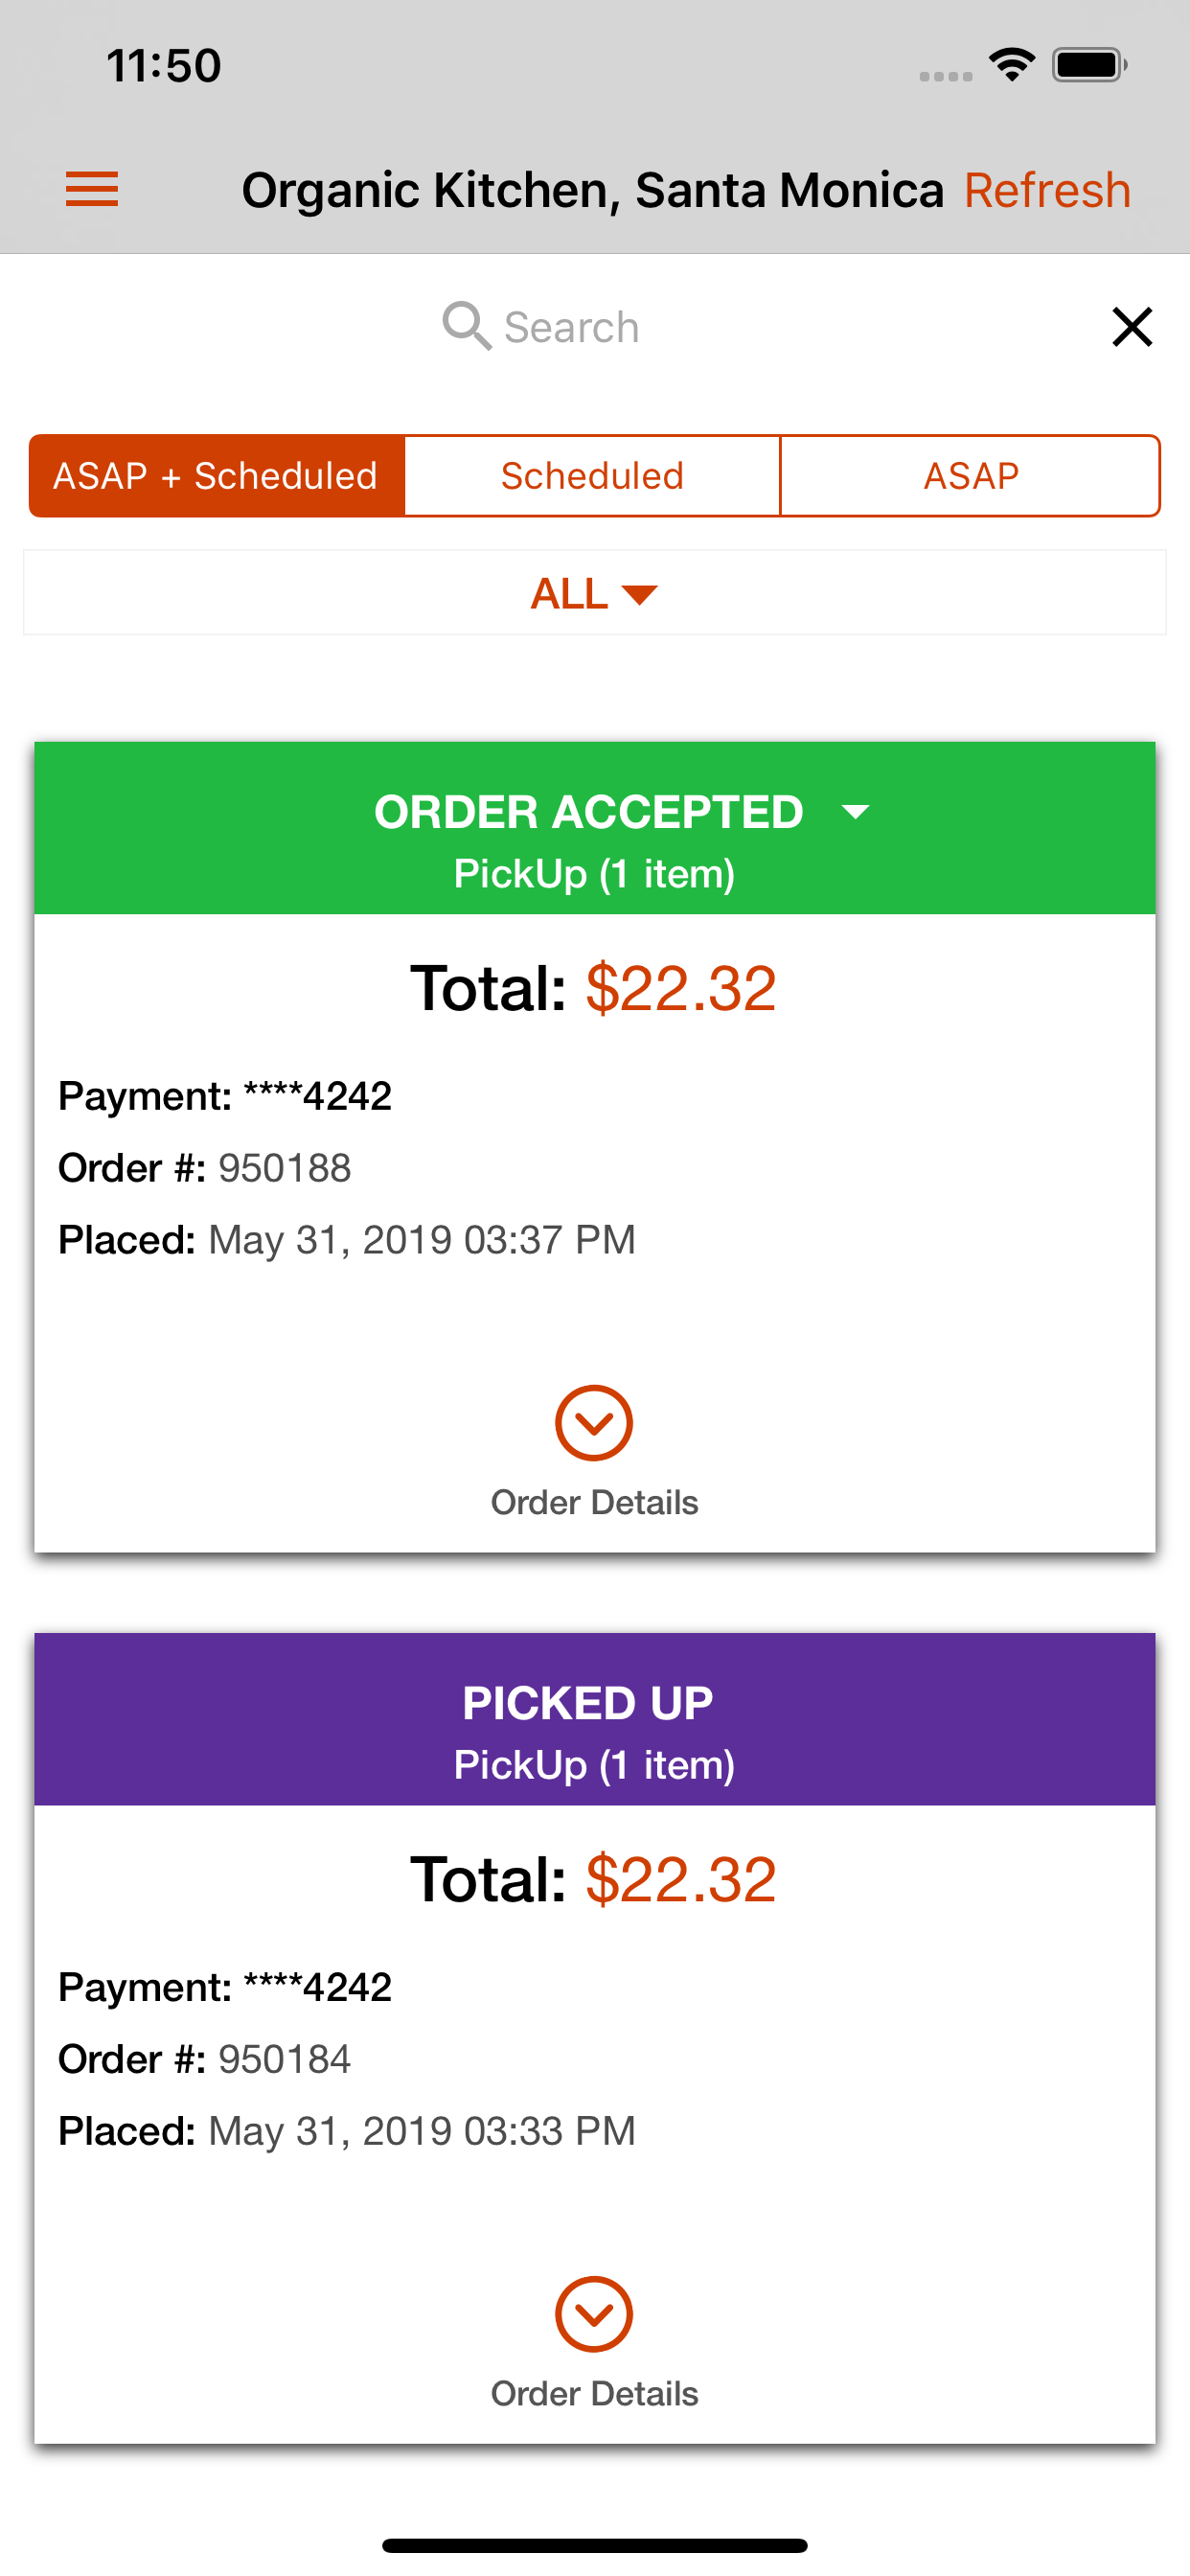Tap the $22.32 total of order 950188
The height and width of the screenshot is (2576, 1190).
pyautogui.click(x=681, y=988)
